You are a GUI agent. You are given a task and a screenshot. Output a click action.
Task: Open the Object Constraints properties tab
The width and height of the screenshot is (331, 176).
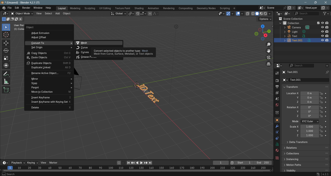(277, 138)
